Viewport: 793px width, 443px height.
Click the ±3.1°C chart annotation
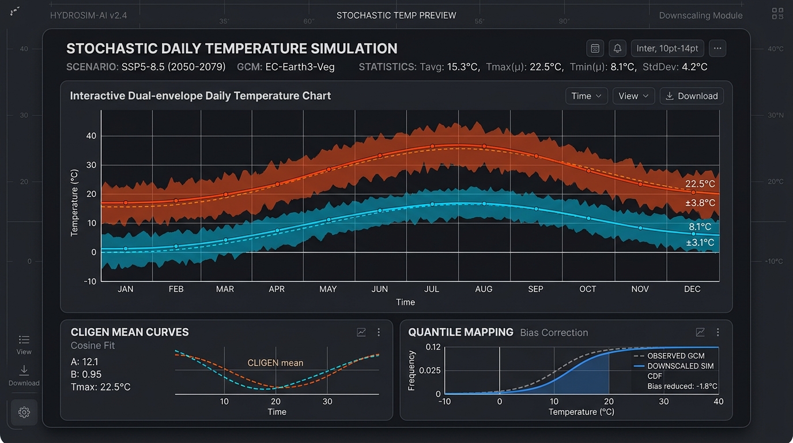[700, 243]
